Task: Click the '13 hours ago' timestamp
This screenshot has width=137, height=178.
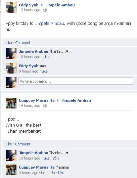Action: (30, 10)
